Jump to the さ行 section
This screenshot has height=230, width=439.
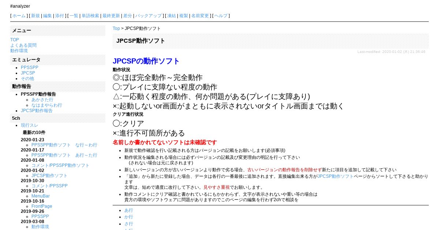[x=129, y=224]
